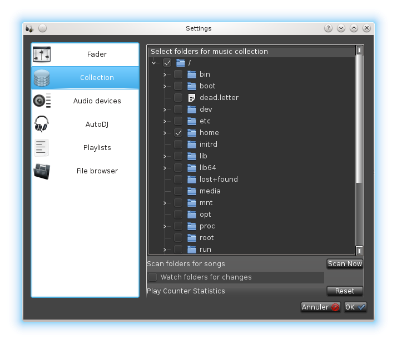Click the boot folder icon
This screenshot has height=344, width=397.
(192, 86)
